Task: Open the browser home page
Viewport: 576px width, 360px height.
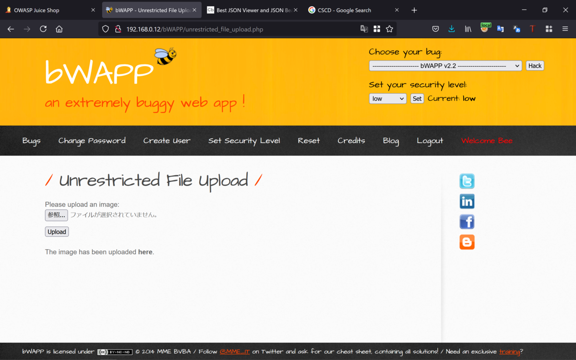Action: (59, 29)
